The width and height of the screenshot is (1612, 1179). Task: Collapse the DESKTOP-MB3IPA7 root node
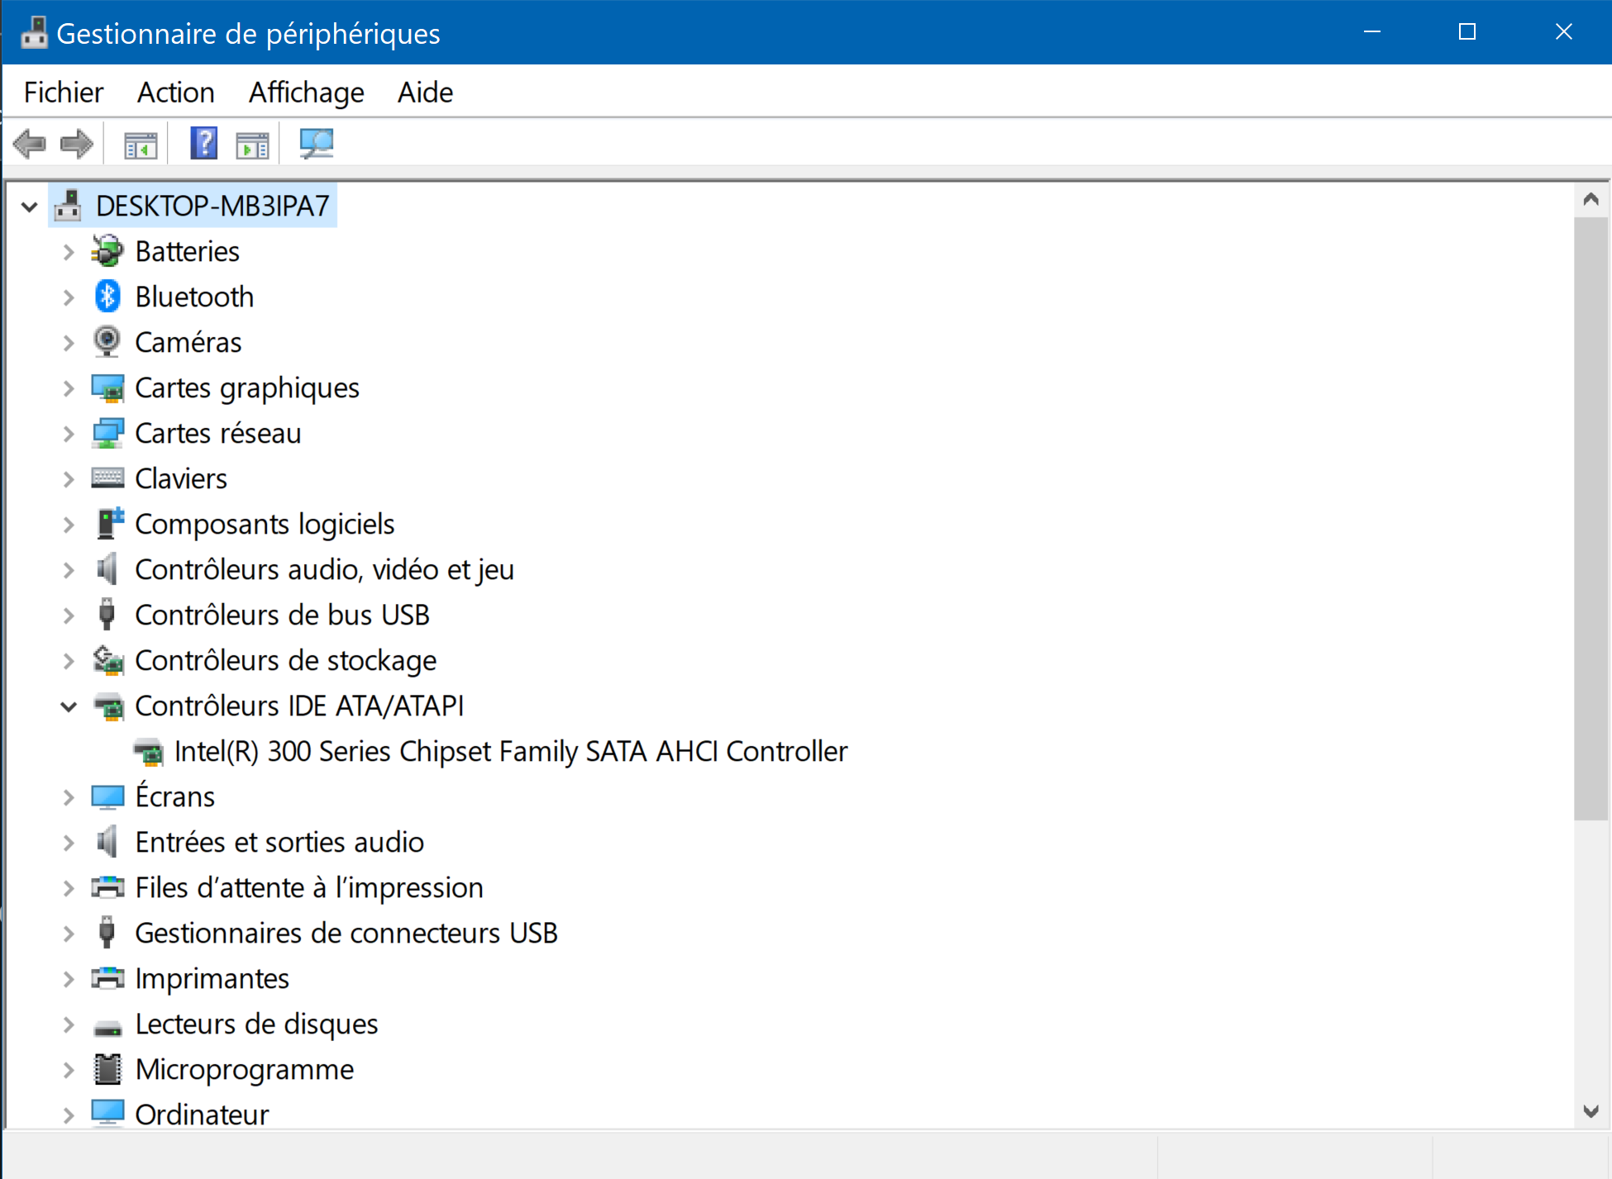click(30, 207)
